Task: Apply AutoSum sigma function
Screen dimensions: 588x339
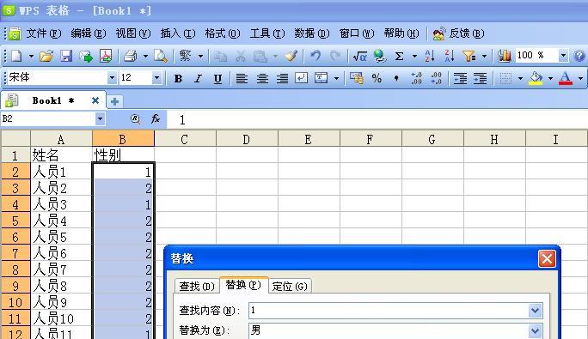Action: (400, 56)
